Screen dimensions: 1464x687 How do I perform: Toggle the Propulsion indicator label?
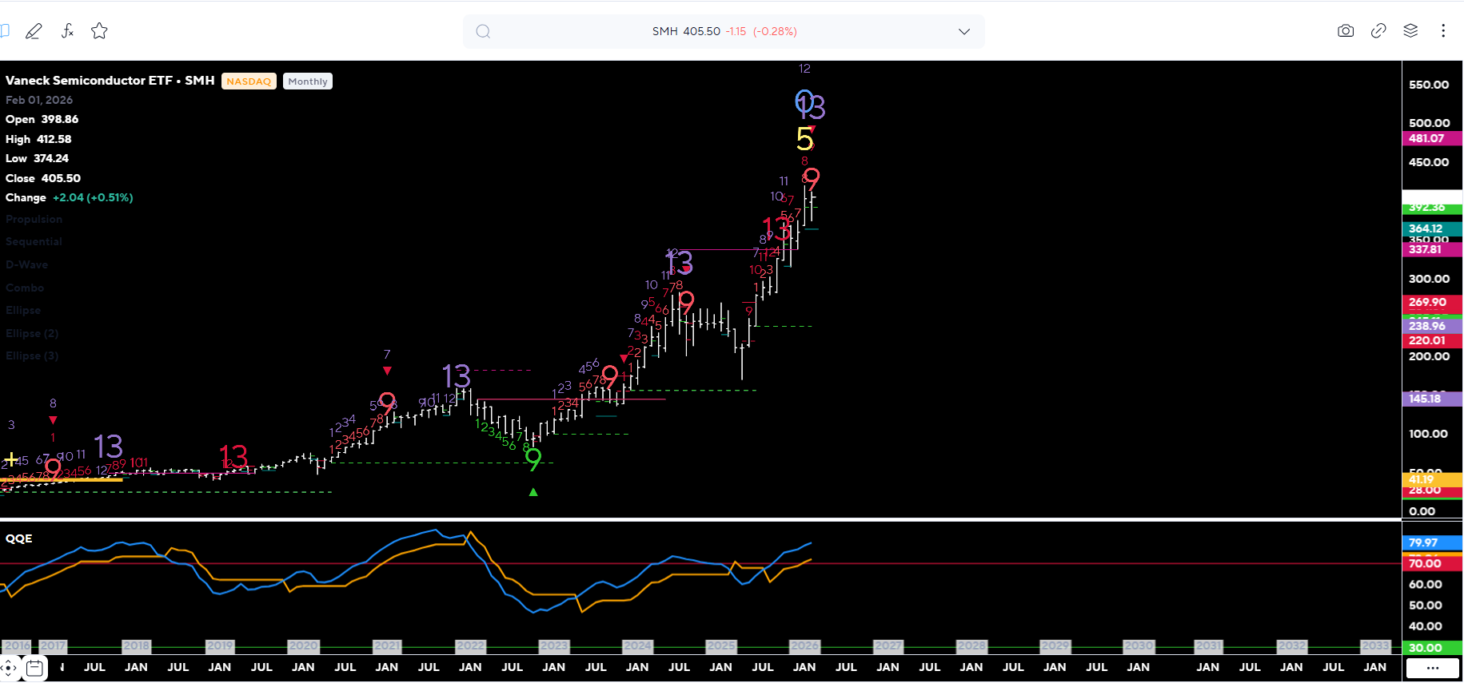[34, 219]
